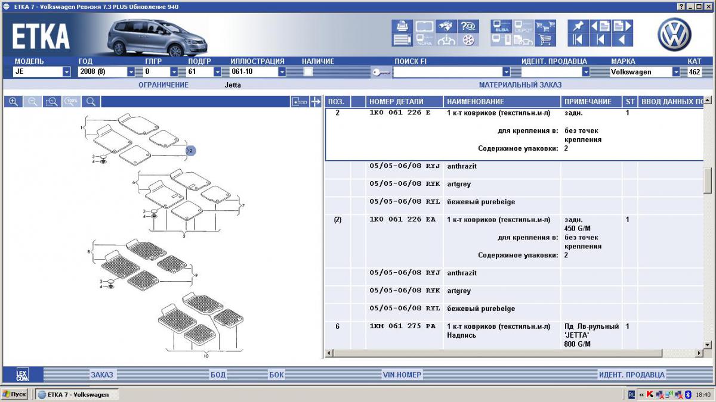716x402 pixels.
Task: Click the illustration thumbnails layout icon
Action: pos(300,102)
